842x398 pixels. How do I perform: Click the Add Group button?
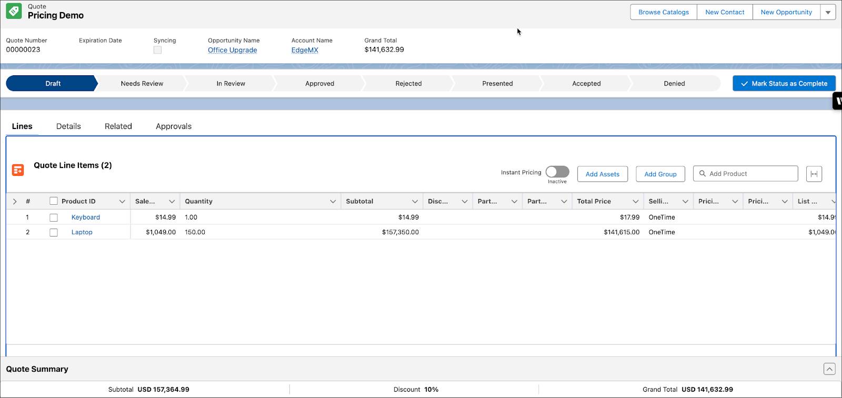(660, 174)
